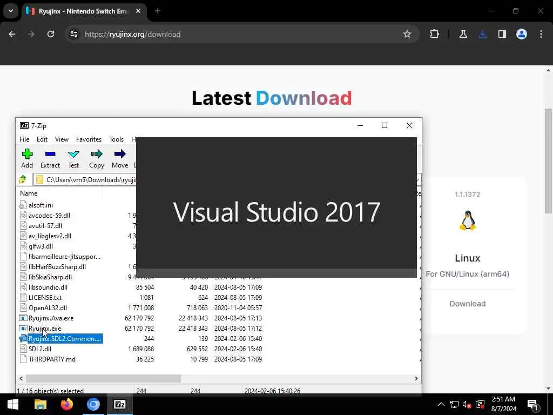Close the Ryujinx browser tab

click(x=138, y=11)
